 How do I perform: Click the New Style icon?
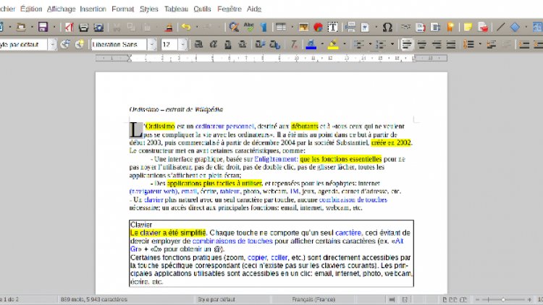pyautogui.click(x=80, y=44)
